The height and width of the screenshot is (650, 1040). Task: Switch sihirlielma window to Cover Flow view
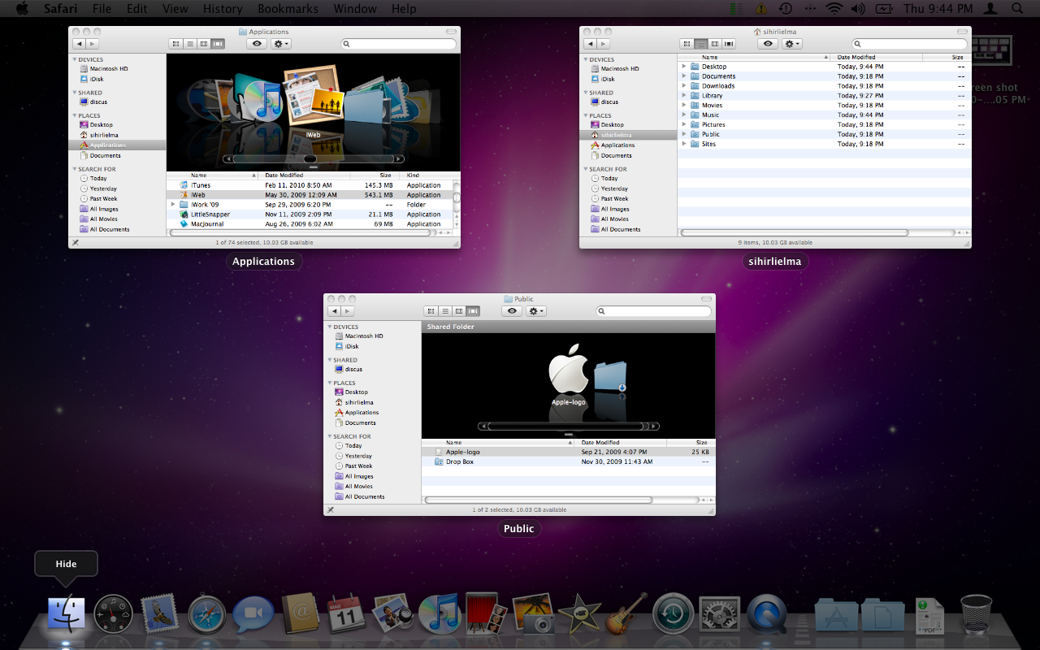[729, 44]
